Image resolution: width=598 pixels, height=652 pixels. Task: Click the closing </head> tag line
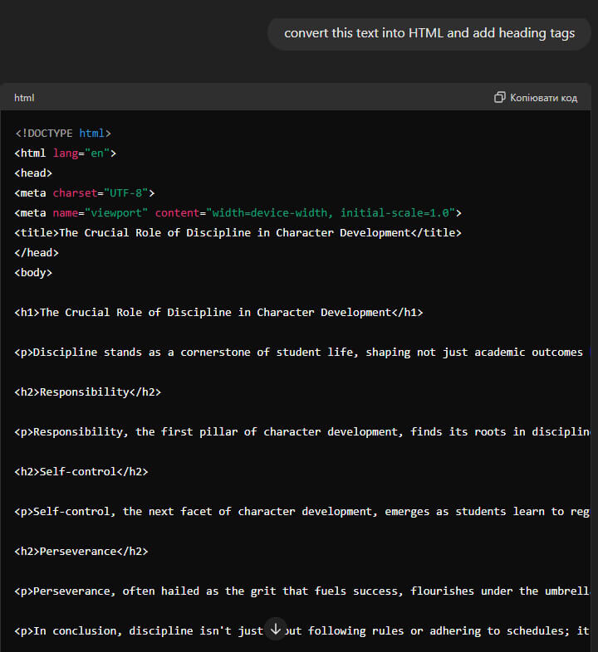37,252
